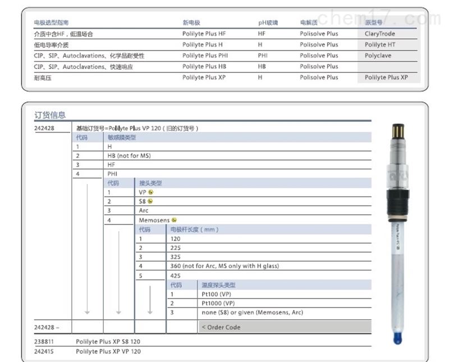Click the 电极选型指南 column header
The width and height of the screenshot is (449, 362).
[51, 22]
